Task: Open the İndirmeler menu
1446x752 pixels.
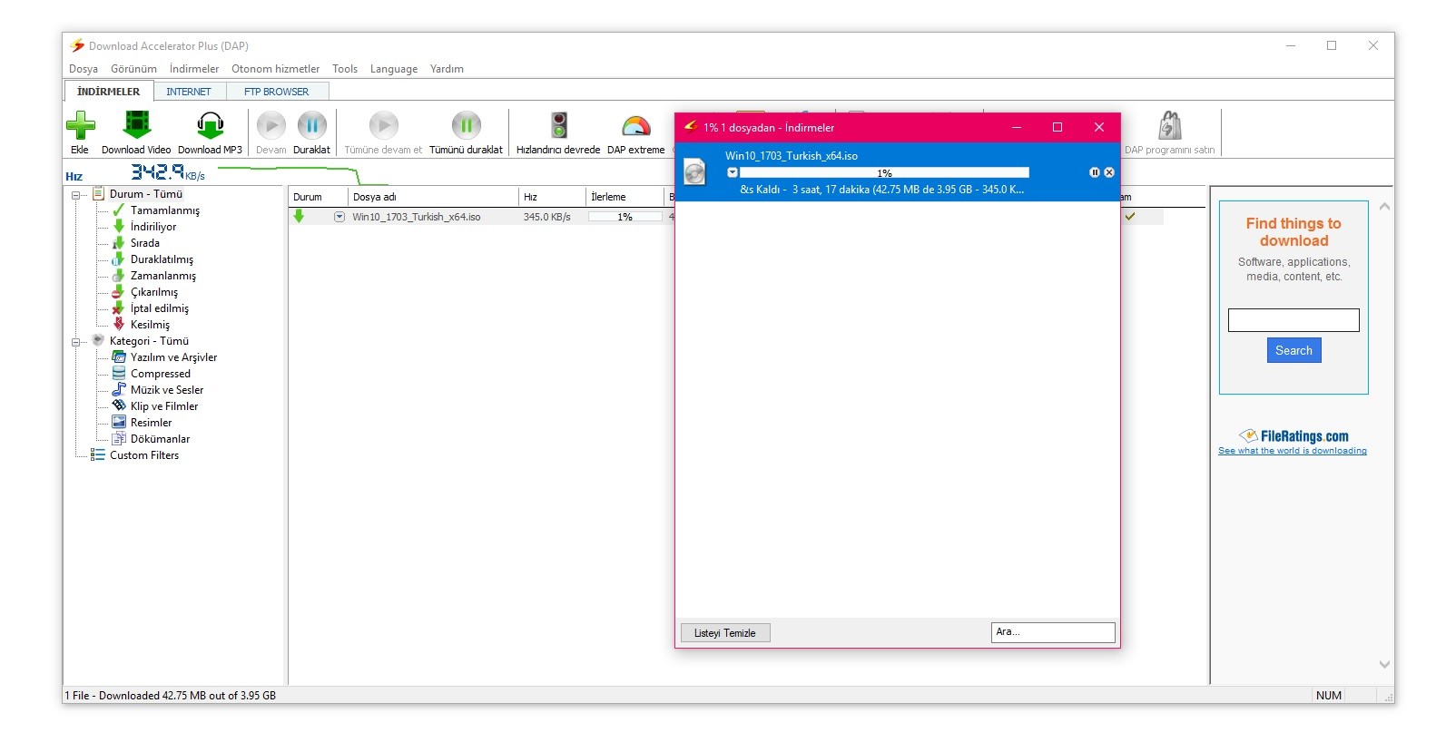Action: coord(194,69)
